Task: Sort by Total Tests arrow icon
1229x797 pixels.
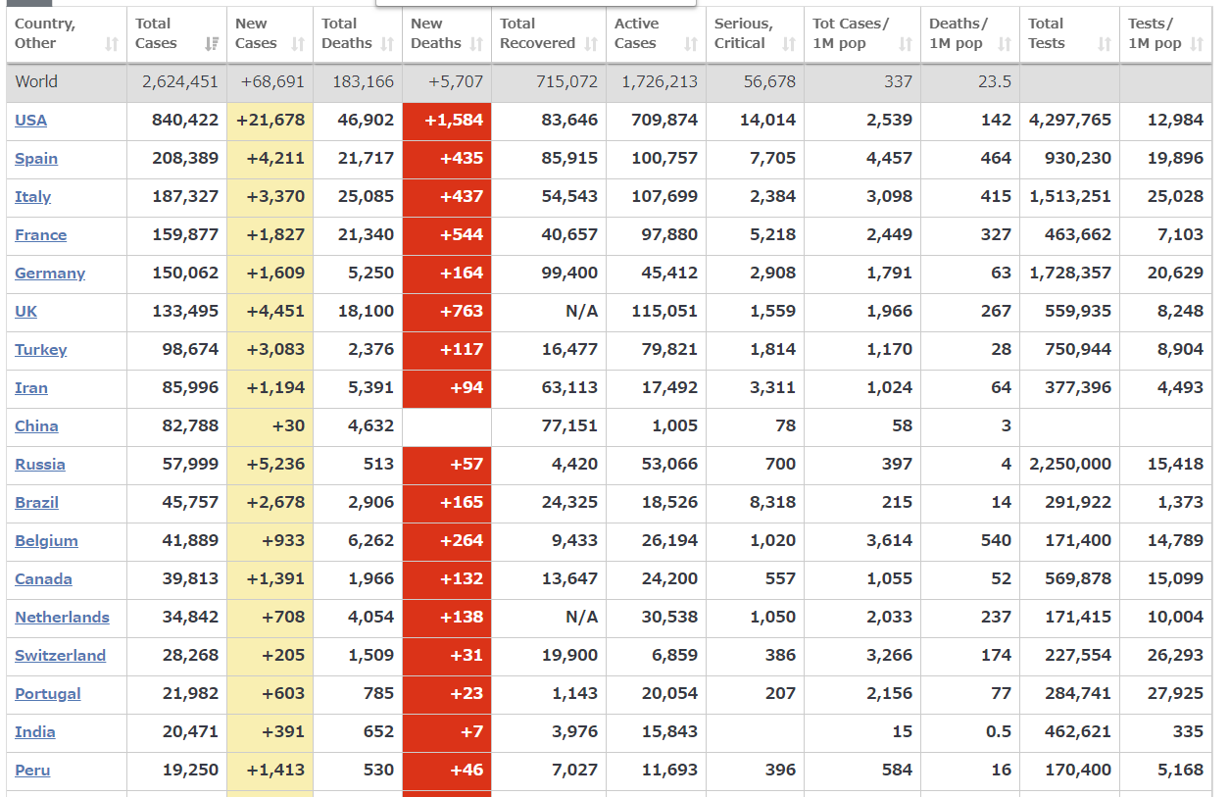Action: tap(1105, 44)
